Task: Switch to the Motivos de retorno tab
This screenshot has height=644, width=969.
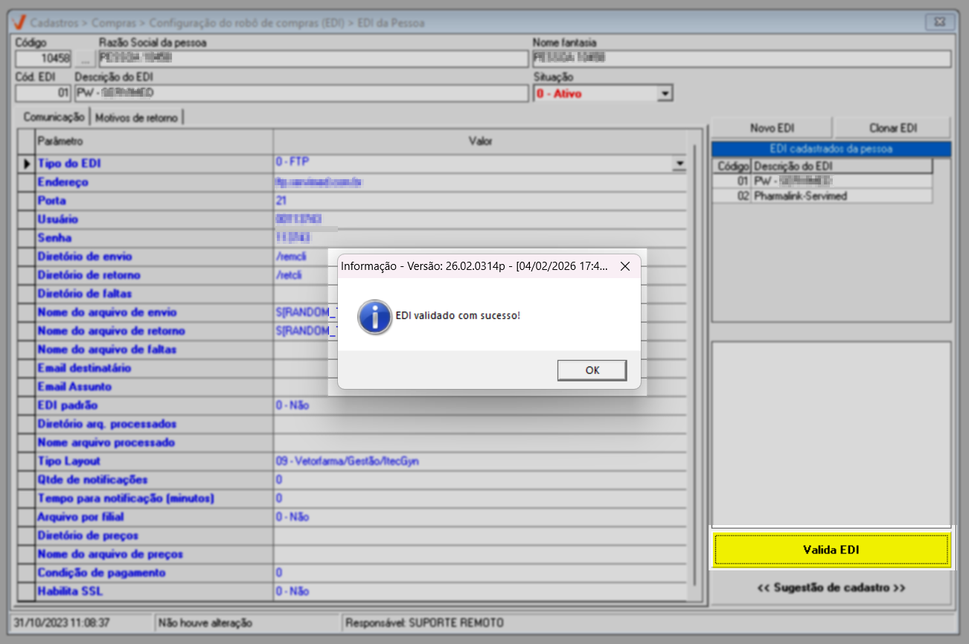Action: pos(136,117)
